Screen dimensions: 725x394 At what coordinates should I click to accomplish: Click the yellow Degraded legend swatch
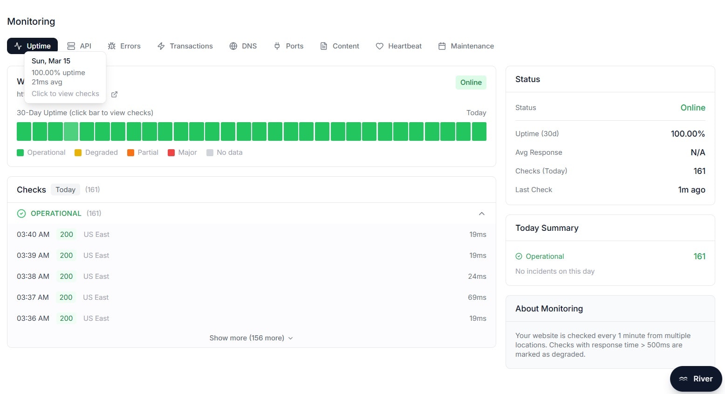(78, 152)
